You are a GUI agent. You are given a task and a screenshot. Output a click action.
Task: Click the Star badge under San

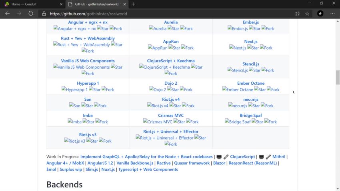coord(87,105)
